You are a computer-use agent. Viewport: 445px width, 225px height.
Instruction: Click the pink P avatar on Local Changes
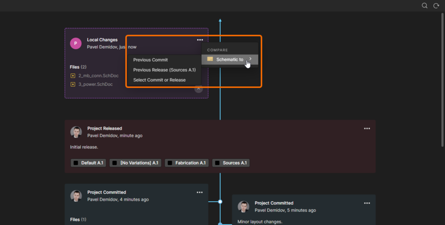click(76, 43)
